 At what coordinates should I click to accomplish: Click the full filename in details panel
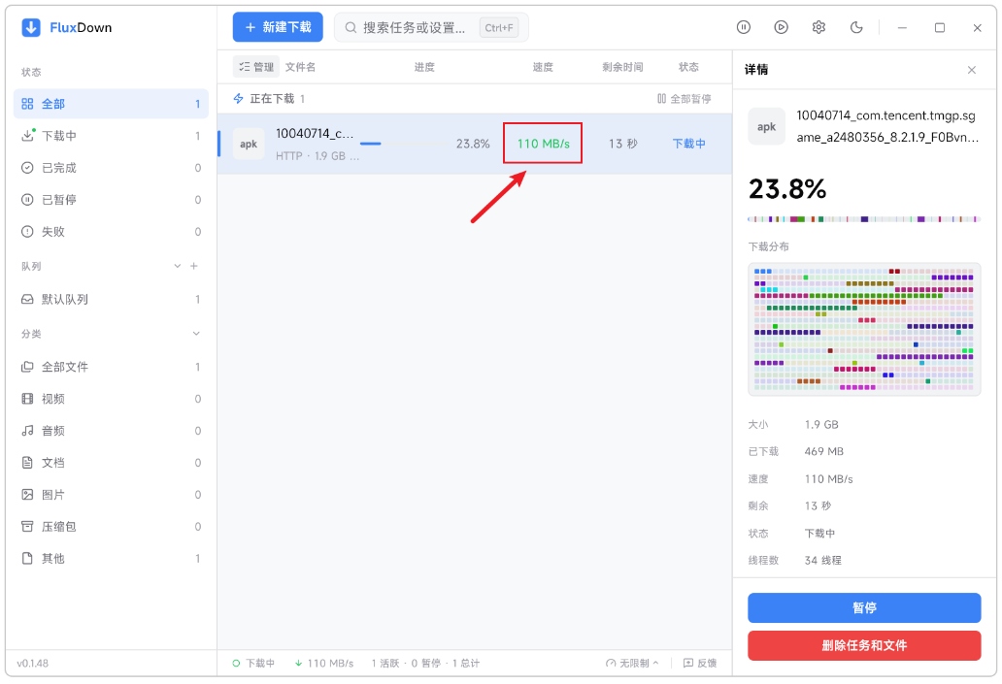click(x=887, y=126)
